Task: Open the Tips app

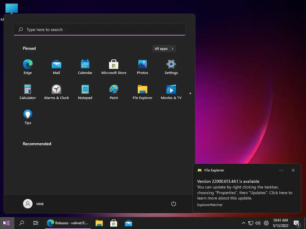Action: [28, 117]
